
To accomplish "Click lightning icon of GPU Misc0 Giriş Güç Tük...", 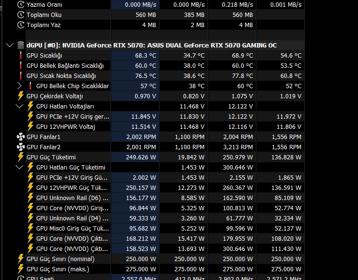I will 31,228.
